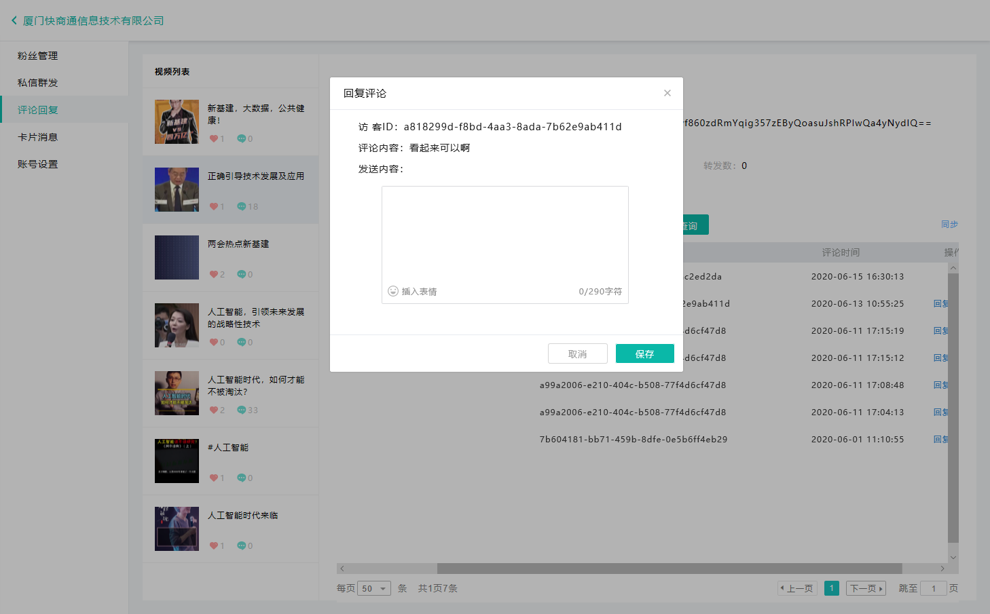Click heart icon on 两会热点新基建 video
This screenshot has height=614, width=990.
pyautogui.click(x=214, y=274)
